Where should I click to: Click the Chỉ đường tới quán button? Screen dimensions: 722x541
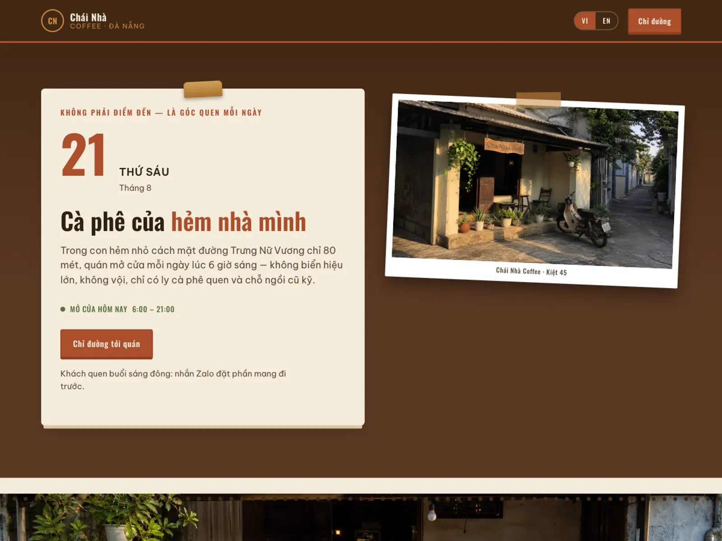(x=106, y=344)
